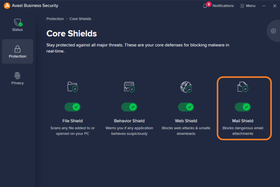280x187 pixels.
Task: Click the Avast logo icon
Action: pyautogui.click(x=7, y=6)
